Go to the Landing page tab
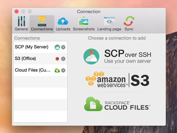 109,24
